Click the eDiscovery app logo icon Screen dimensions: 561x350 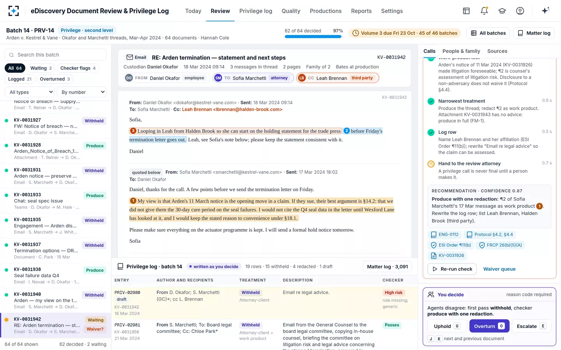pos(14,11)
